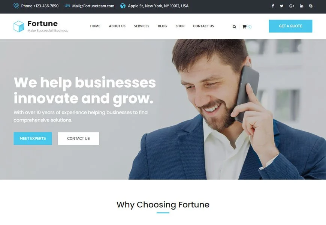
Task: Open the Blog menu item
Action: tap(162, 26)
